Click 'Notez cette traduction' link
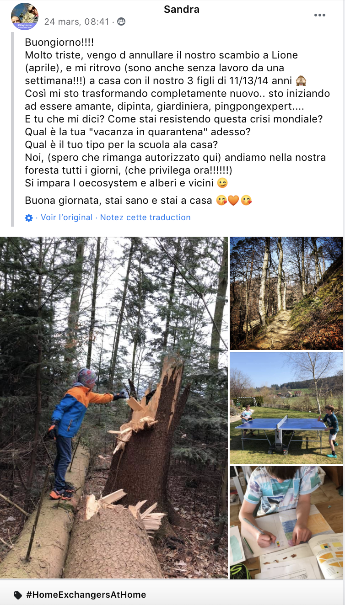The width and height of the screenshot is (345, 605). tap(146, 218)
